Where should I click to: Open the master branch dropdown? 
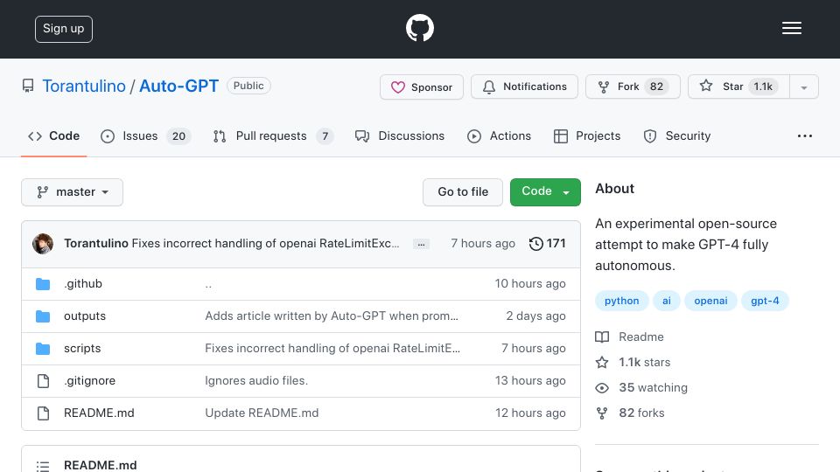click(72, 192)
